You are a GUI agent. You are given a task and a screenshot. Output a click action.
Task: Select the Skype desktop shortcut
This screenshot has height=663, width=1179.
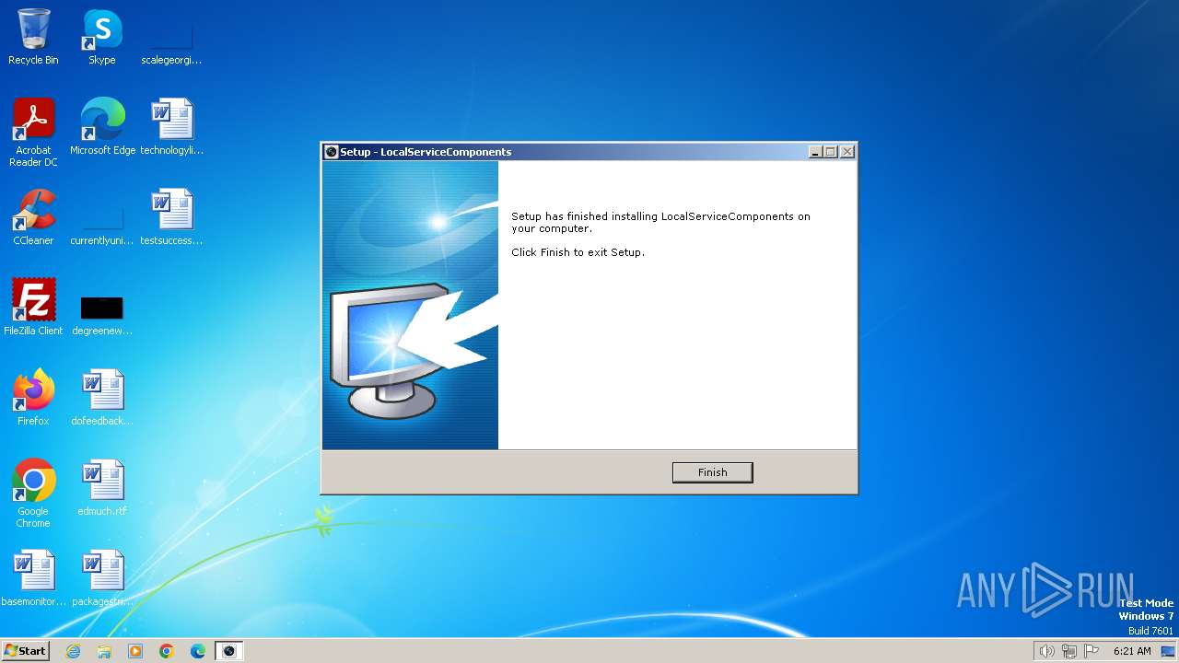pos(101,37)
